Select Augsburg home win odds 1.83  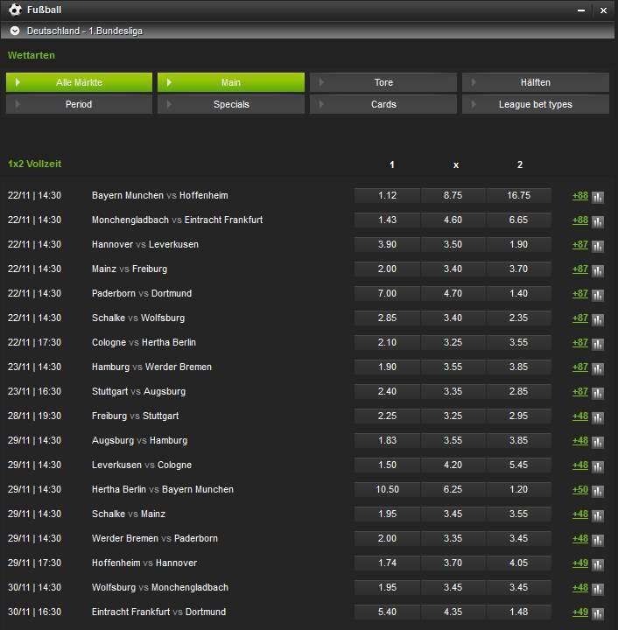pos(388,441)
